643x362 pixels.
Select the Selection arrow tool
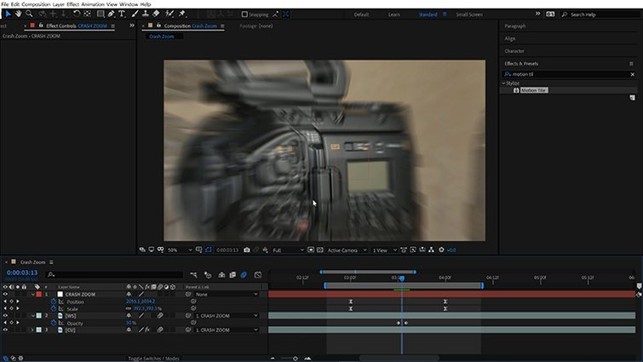coord(8,14)
